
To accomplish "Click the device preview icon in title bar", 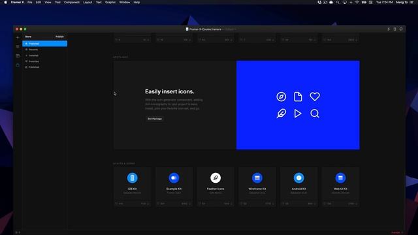I will click(394, 29).
